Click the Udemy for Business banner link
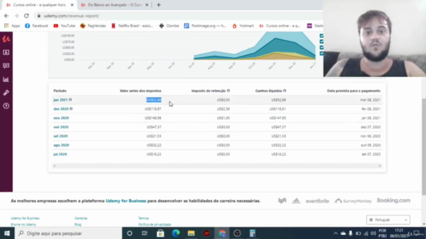The width and height of the screenshot is (426, 239). click(x=126, y=200)
